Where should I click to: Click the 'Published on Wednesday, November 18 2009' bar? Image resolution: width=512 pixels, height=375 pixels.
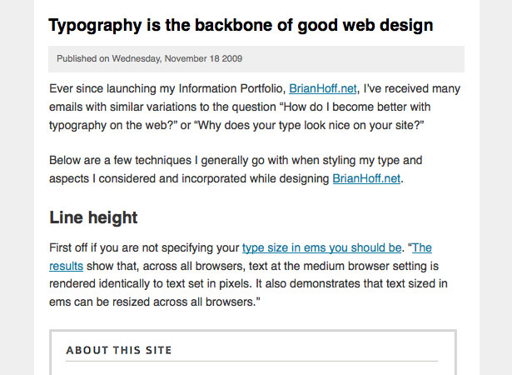tap(256, 59)
